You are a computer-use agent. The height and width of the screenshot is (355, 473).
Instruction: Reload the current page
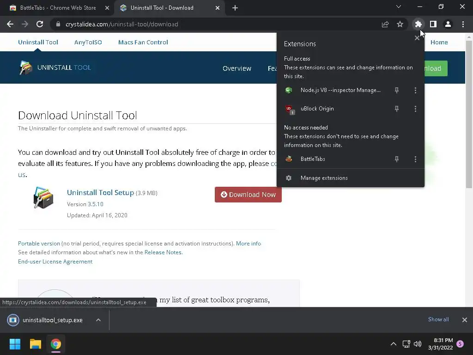[x=40, y=24]
